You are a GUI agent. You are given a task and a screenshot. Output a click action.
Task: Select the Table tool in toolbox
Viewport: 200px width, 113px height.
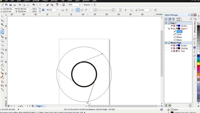coord(2,61)
